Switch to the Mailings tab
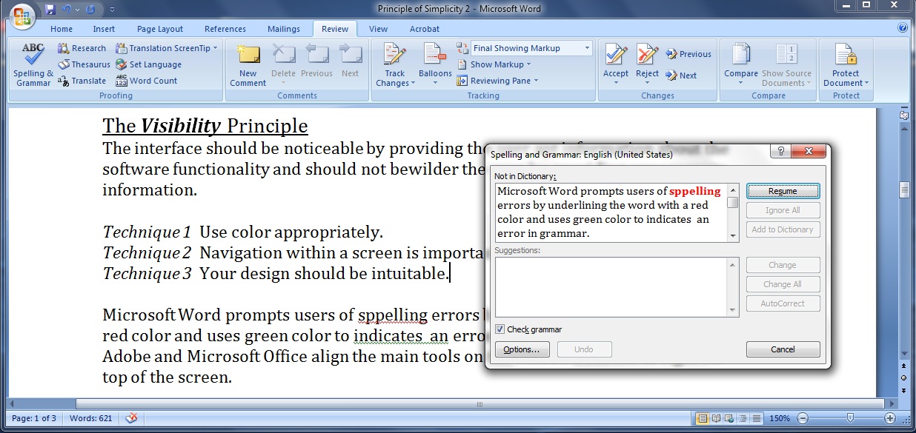The height and width of the screenshot is (433, 916). (x=284, y=29)
